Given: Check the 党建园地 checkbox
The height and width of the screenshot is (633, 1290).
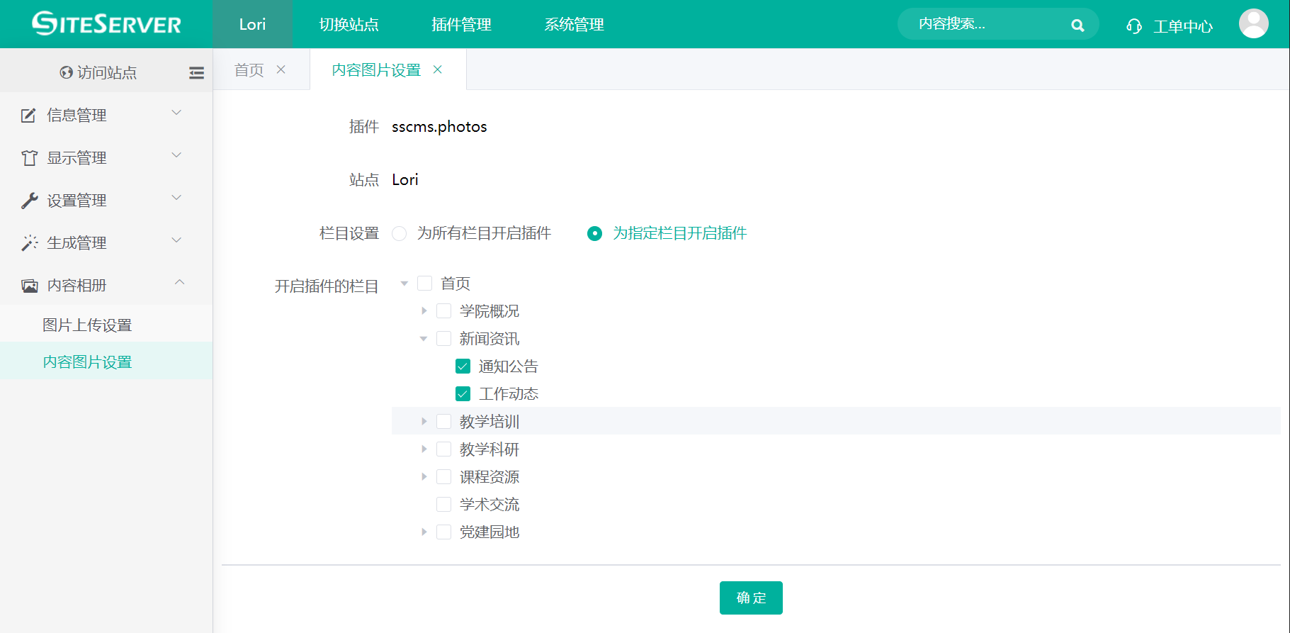Looking at the screenshot, I should click(x=444, y=532).
